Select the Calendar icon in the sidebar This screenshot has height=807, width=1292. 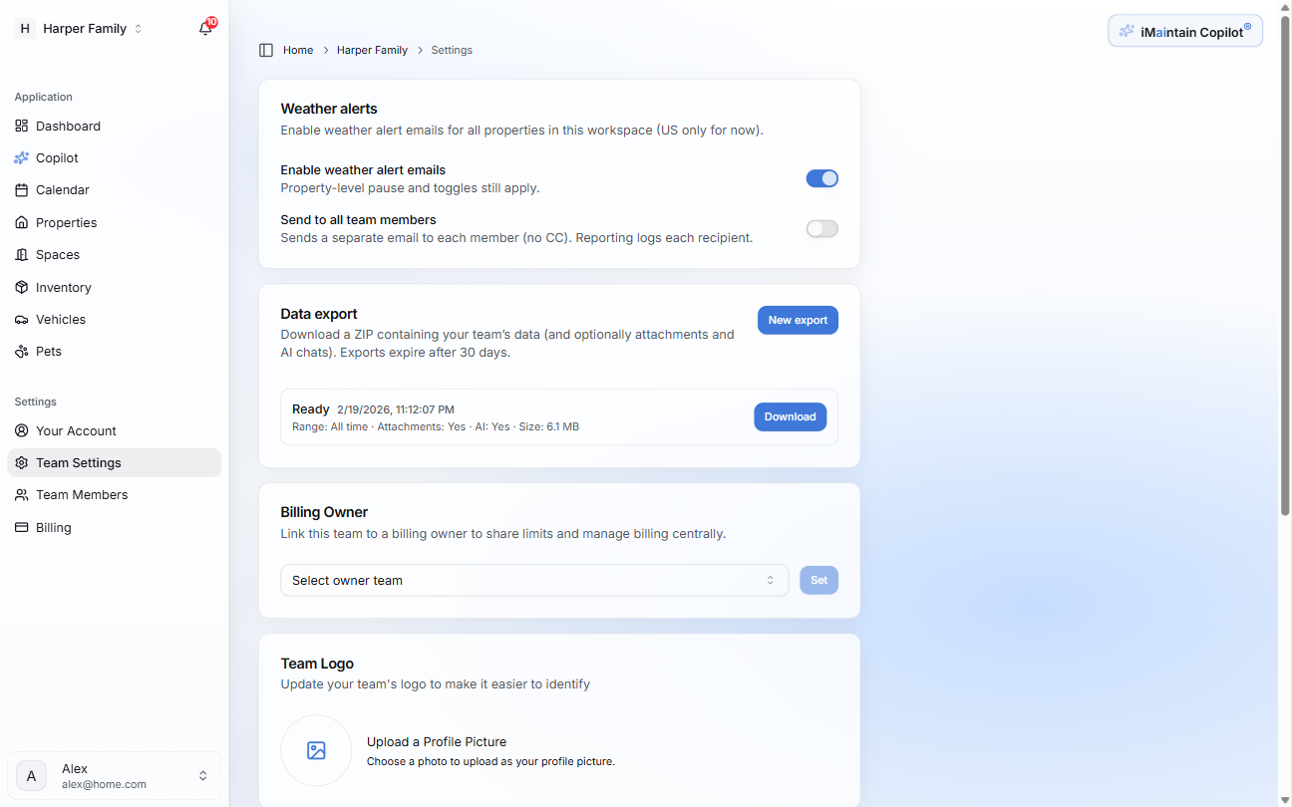(x=22, y=189)
